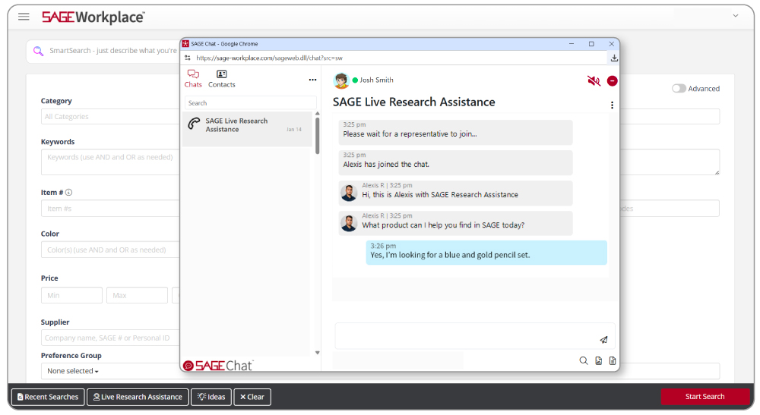760x415 pixels.
Task: Click the chat list Search field
Action: pyautogui.click(x=250, y=103)
